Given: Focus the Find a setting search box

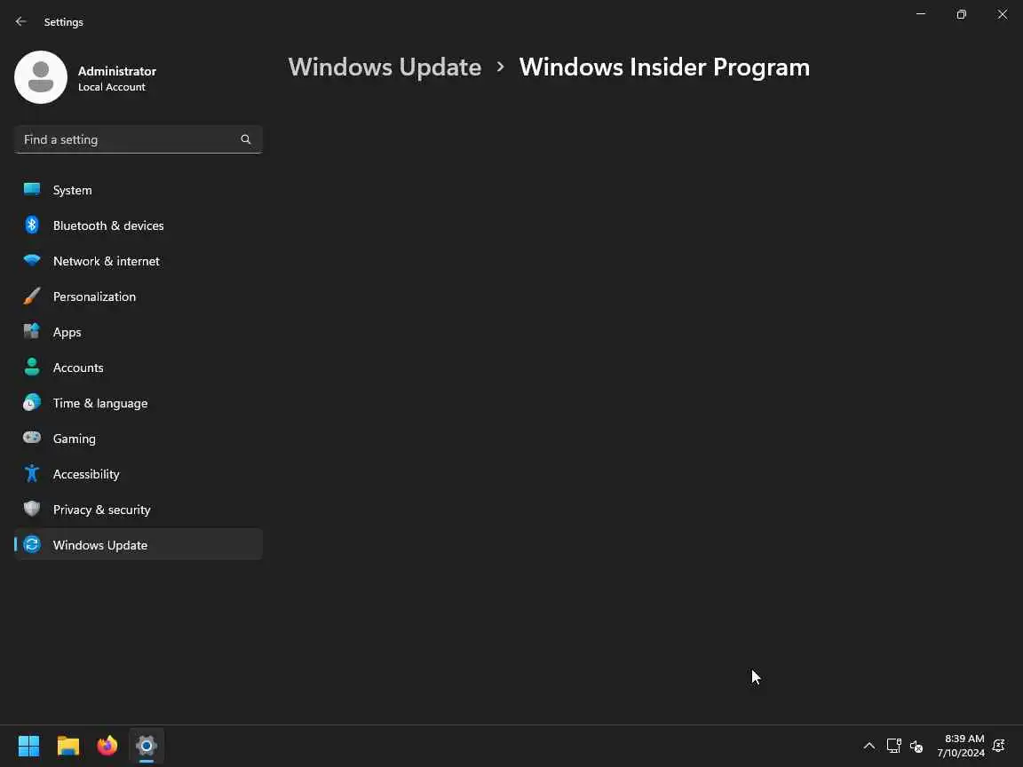Looking at the screenshot, I should tap(138, 139).
